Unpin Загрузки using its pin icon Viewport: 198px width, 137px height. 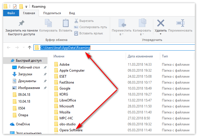tap(45, 74)
